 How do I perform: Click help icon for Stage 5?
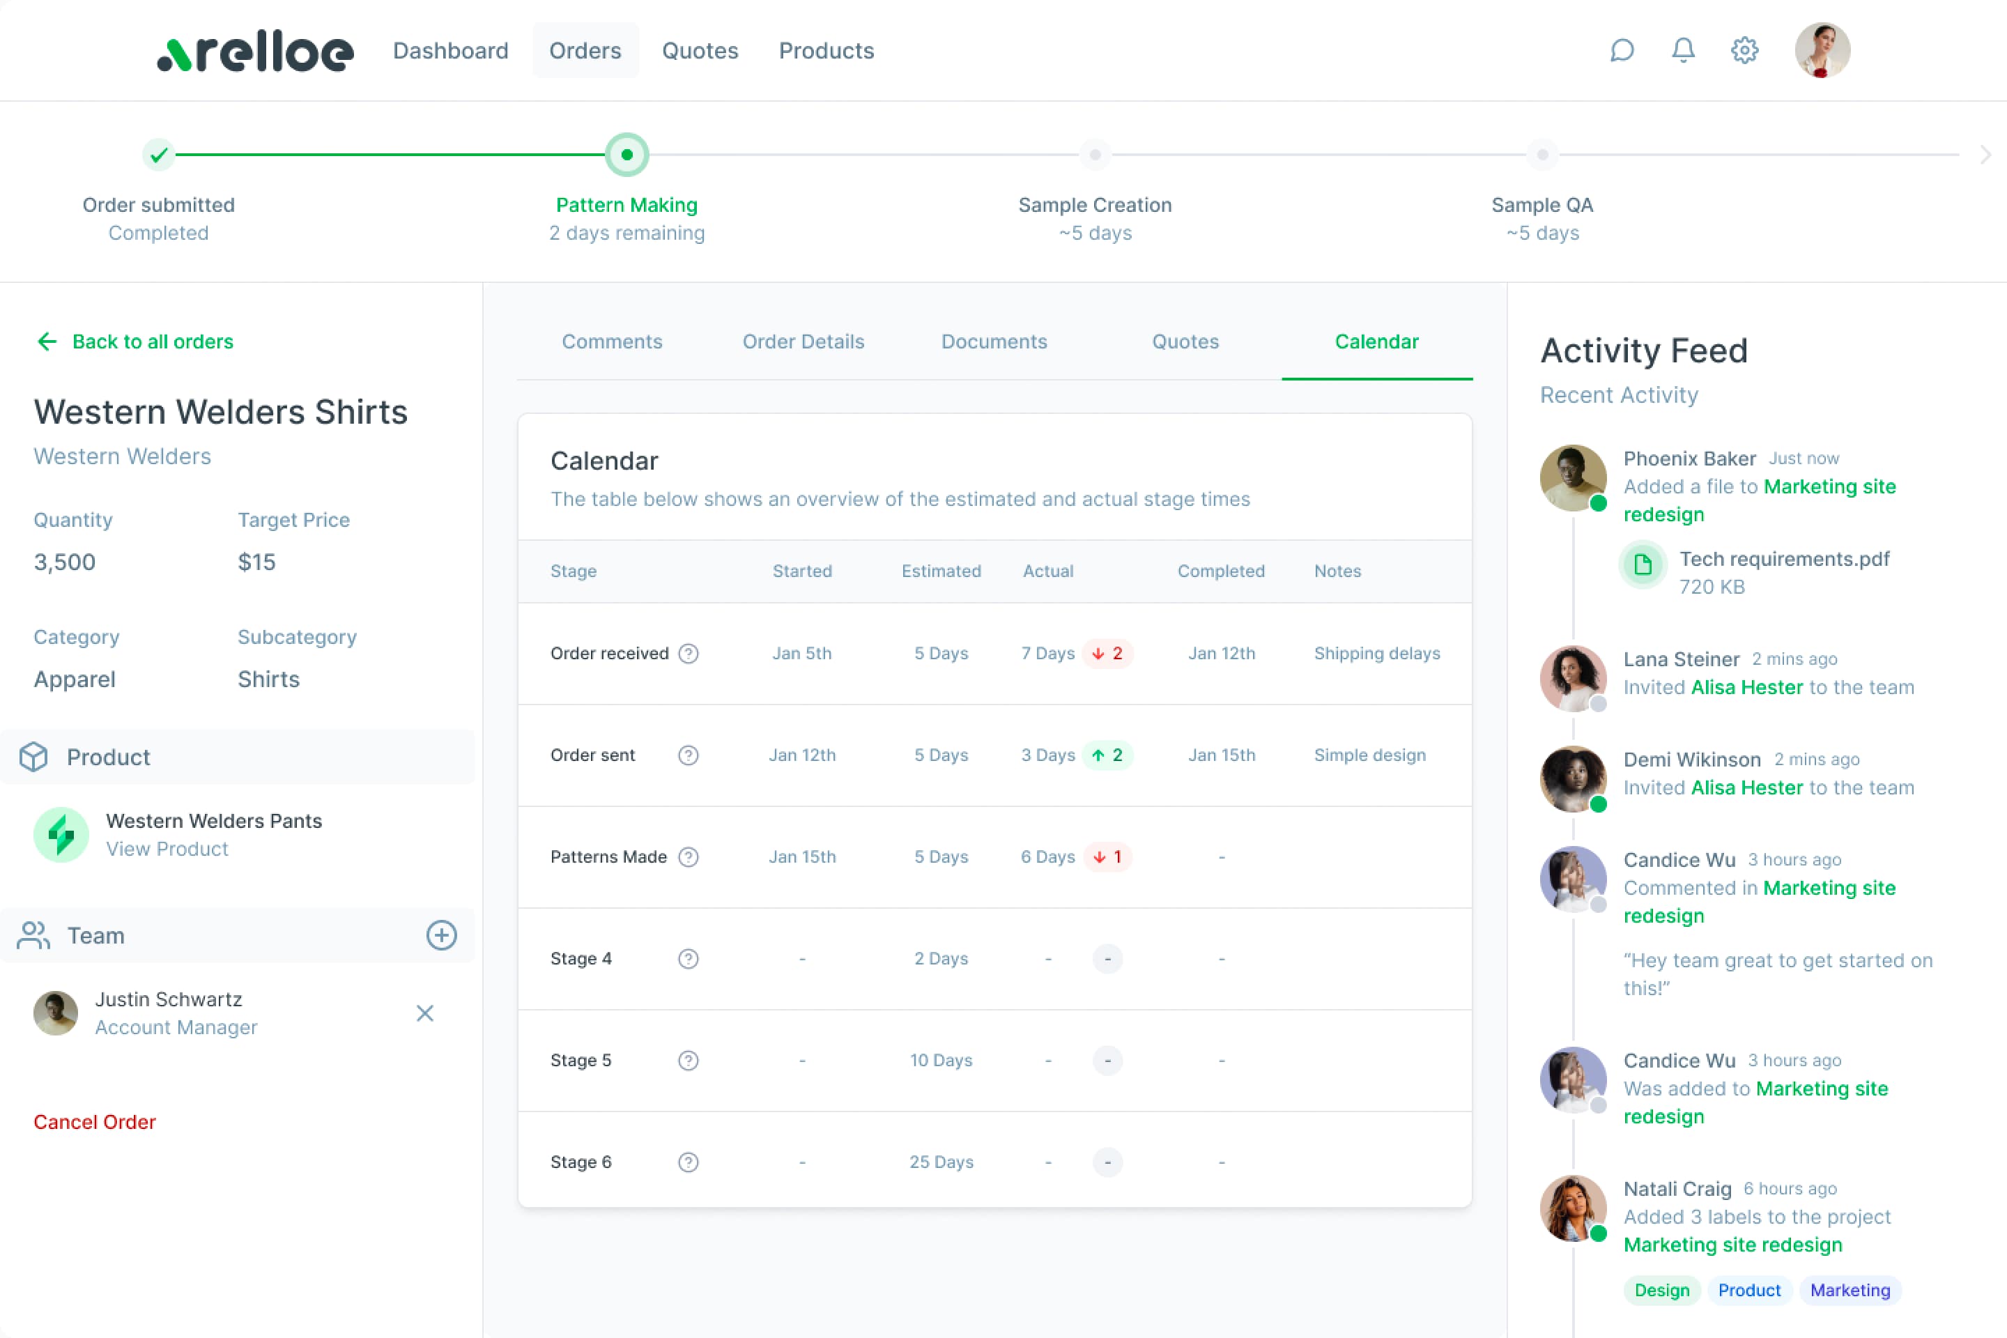[x=689, y=1061]
